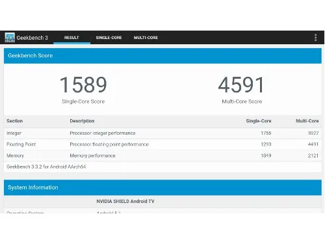Click Floating Point single-core value 1293
This screenshot has width=325, height=244.
[266, 144]
